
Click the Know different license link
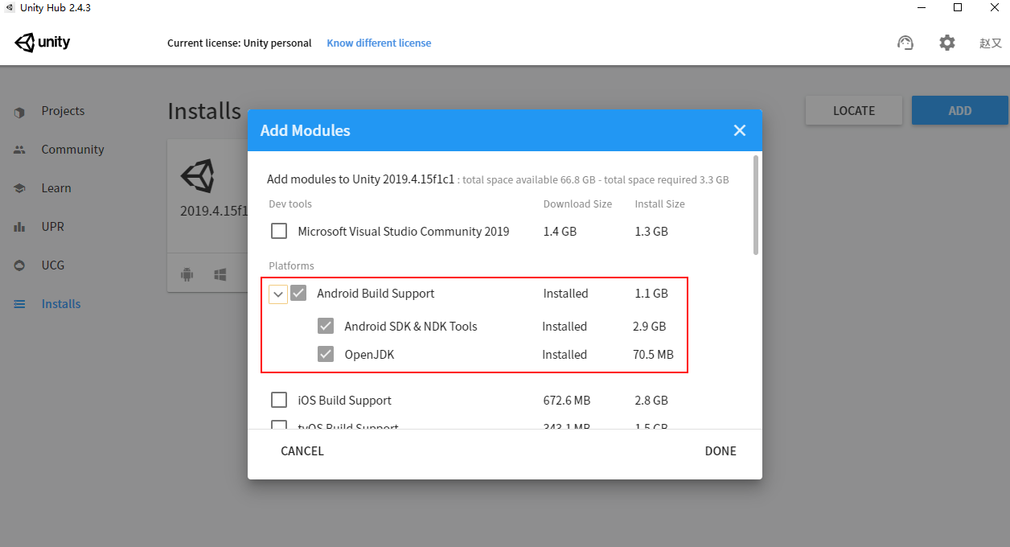pyautogui.click(x=379, y=43)
